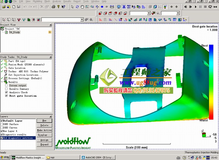
Task: Open the Mesh menu
Action: tap(47, 1)
